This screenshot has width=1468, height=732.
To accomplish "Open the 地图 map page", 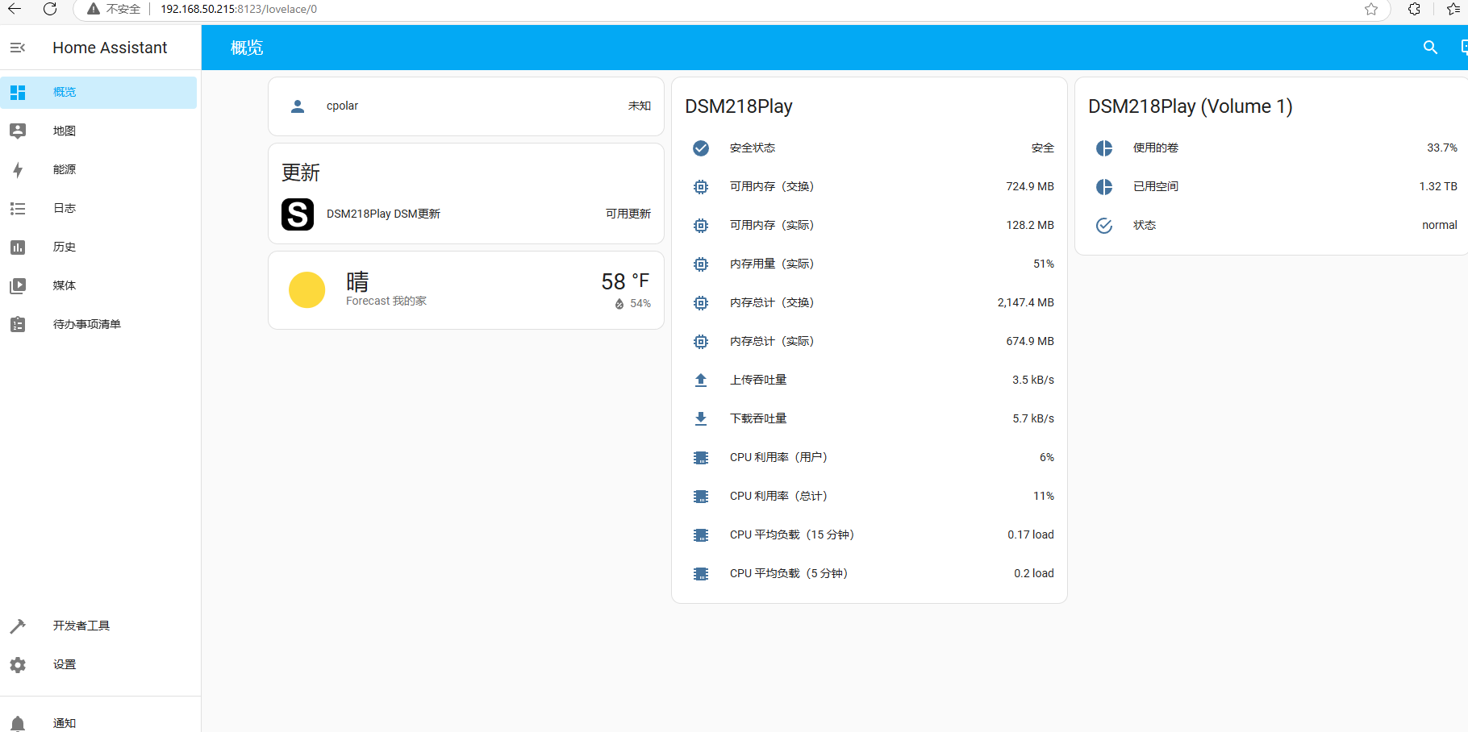I will coord(98,131).
